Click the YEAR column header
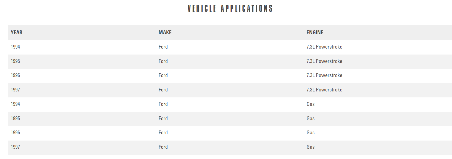This screenshot has height=159, width=452. tap(17, 33)
